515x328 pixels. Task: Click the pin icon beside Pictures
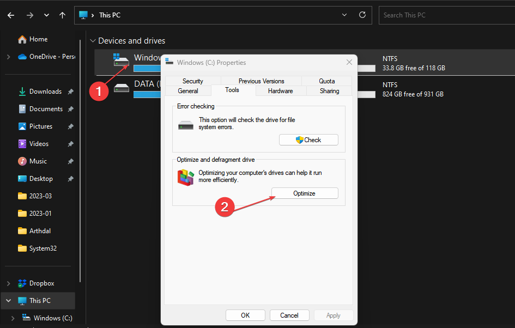(x=70, y=126)
